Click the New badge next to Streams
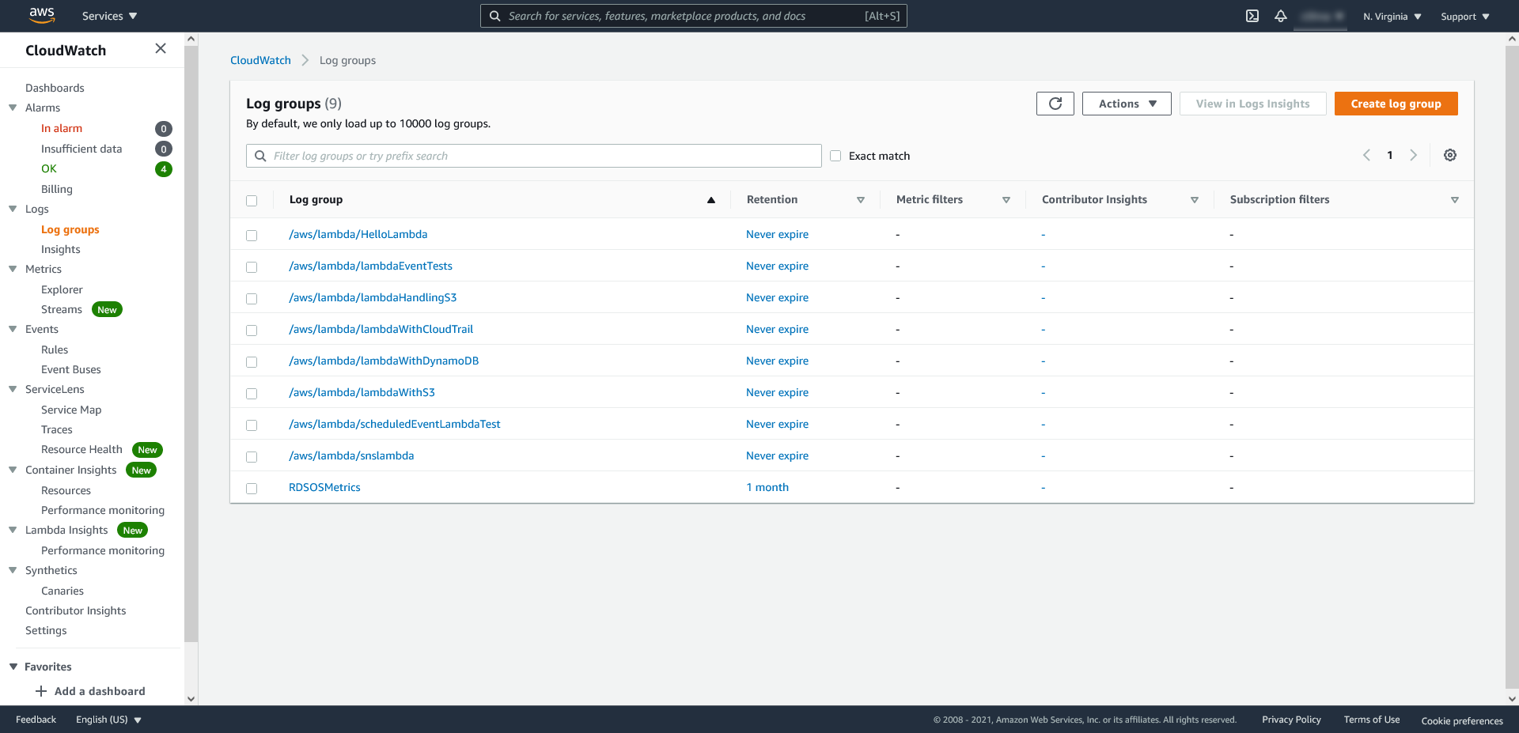 107,310
